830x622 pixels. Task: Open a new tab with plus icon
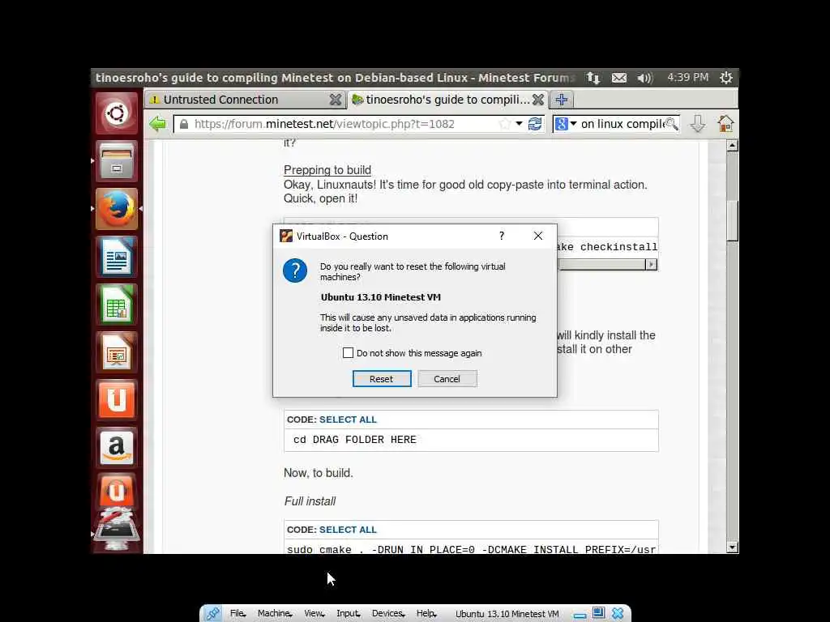click(562, 100)
